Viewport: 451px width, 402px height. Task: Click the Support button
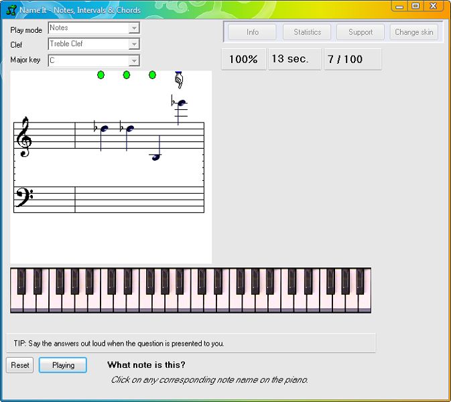(x=361, y=32)
